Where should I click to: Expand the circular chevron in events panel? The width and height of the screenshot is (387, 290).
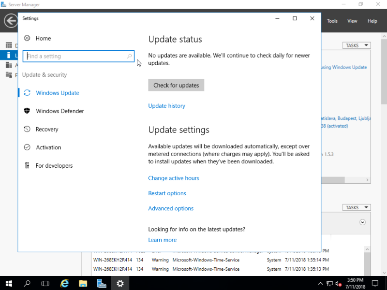click(362, 222)
